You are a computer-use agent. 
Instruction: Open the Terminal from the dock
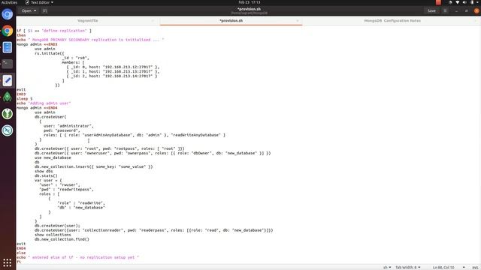(x=8, y=64)
